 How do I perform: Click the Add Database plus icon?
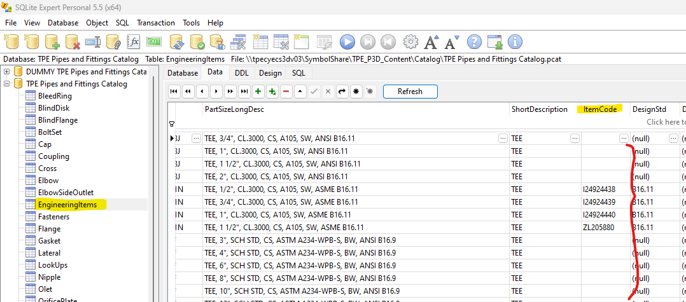pos(51,42)
